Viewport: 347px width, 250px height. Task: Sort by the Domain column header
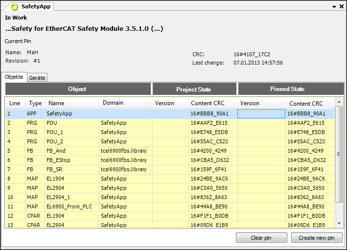pyautogui.click(x=113, y=103)
